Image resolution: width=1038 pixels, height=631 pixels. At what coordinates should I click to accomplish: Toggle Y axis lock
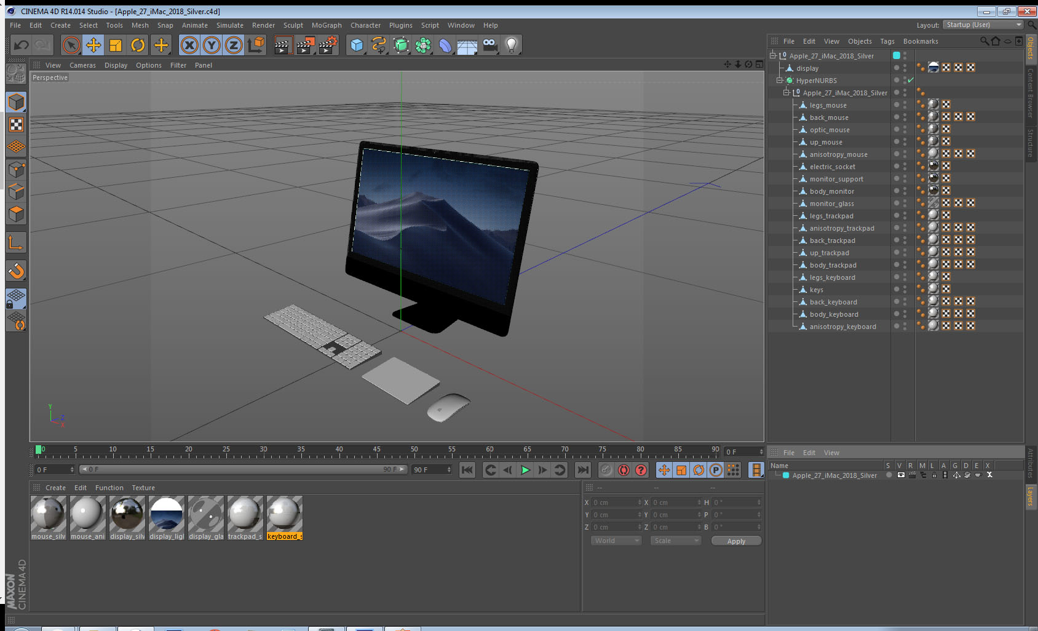(x=212, y=45)
